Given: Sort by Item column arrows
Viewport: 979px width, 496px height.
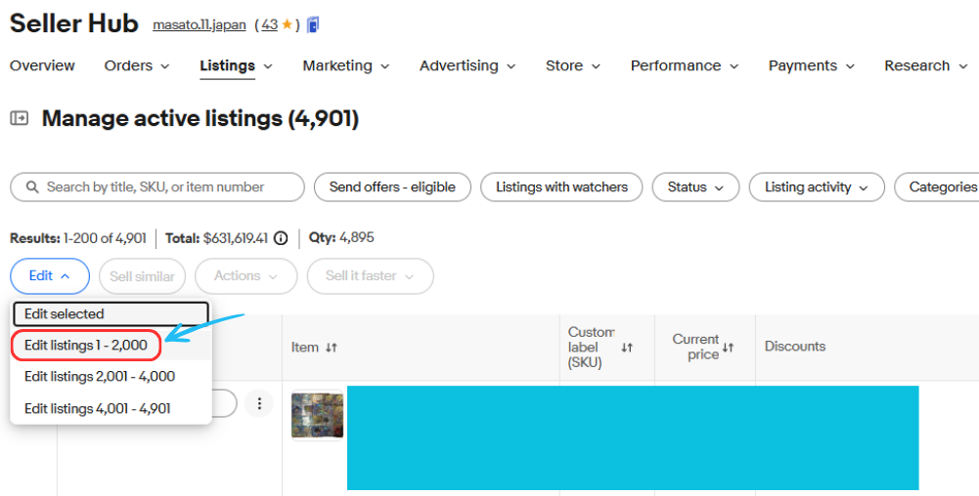Looking at the screenshot, I should (332, 348).
